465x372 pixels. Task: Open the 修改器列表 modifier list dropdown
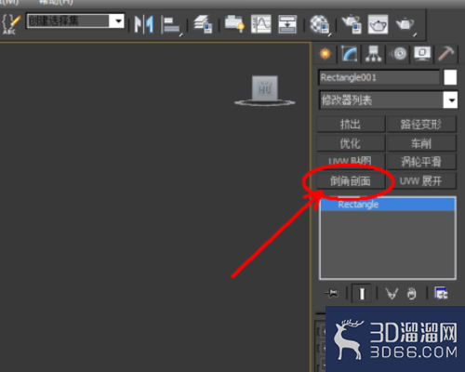click(388, 100)
